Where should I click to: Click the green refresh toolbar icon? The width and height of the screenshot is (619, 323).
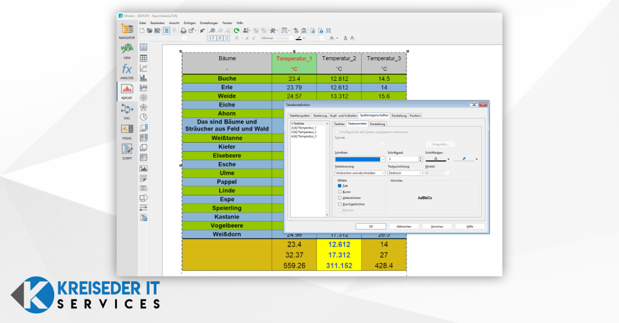pyautogui.click(x=236, y=31)
